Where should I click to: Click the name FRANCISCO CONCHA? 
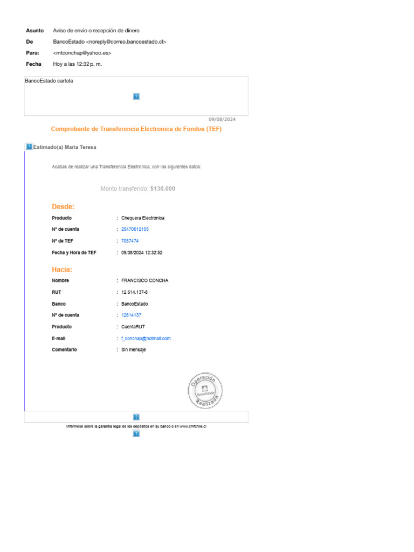pos(144,280)
